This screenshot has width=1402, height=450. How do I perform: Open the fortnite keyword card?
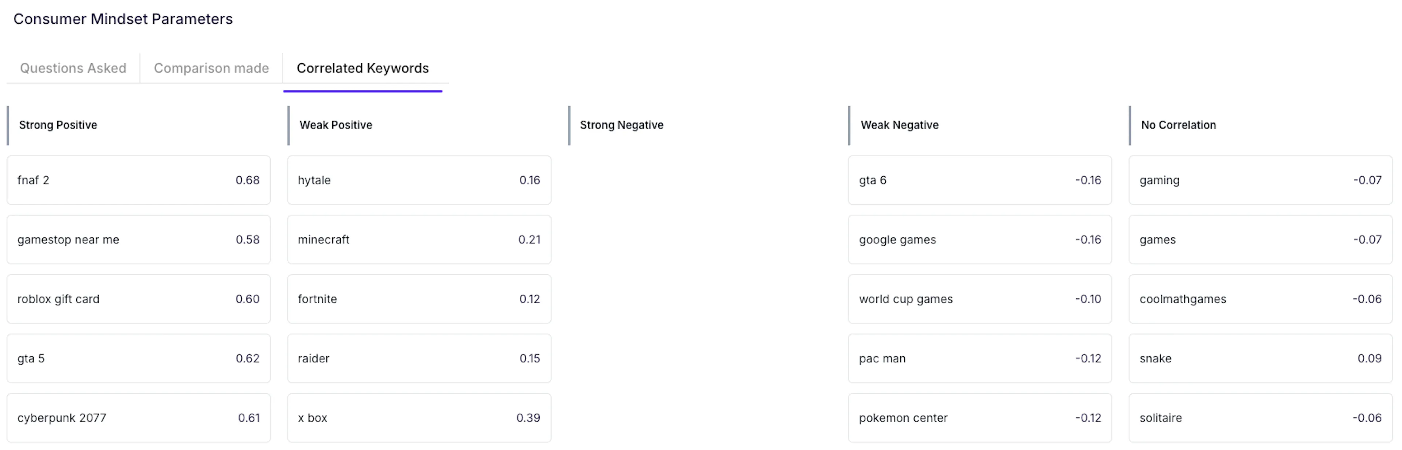[x=419, y=299]
